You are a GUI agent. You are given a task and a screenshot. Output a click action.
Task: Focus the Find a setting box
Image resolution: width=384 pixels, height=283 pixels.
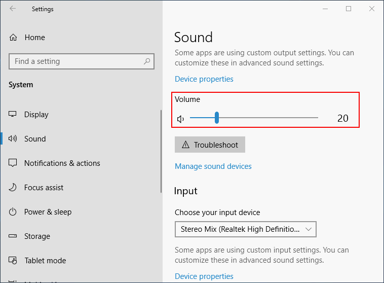pyautogui.click(x=82, y=61)
